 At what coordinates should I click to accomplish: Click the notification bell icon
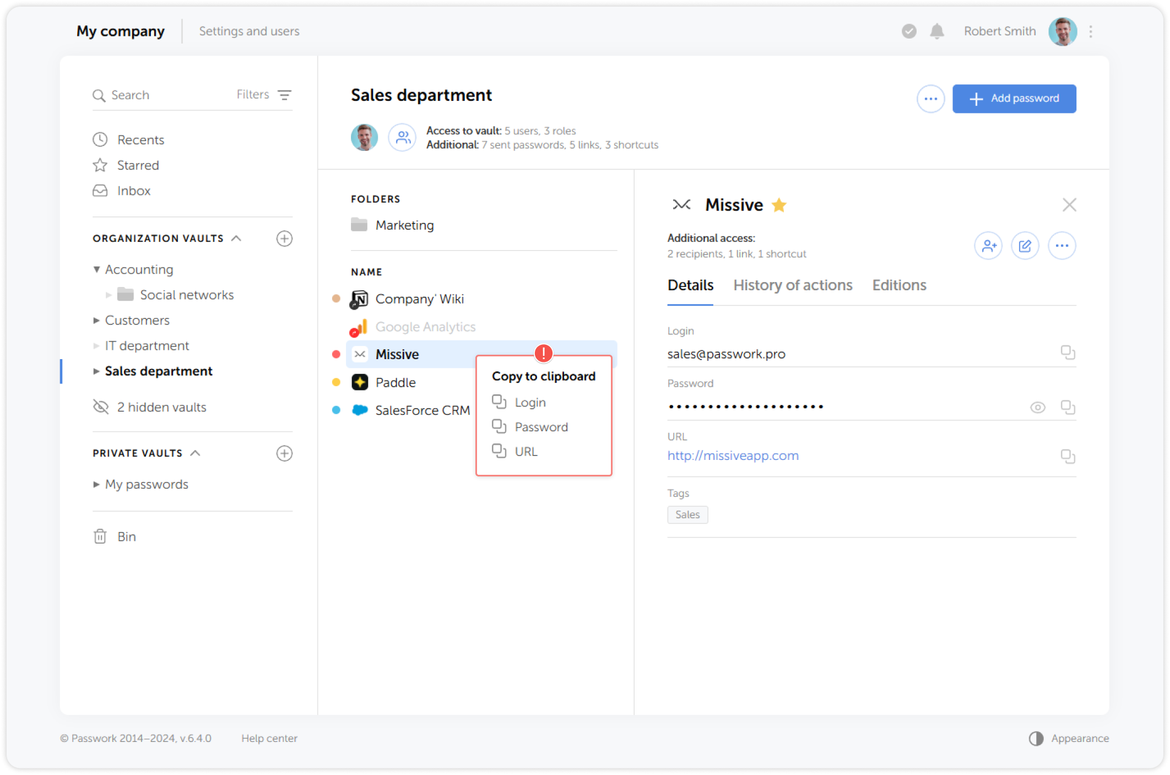(936, 31)
